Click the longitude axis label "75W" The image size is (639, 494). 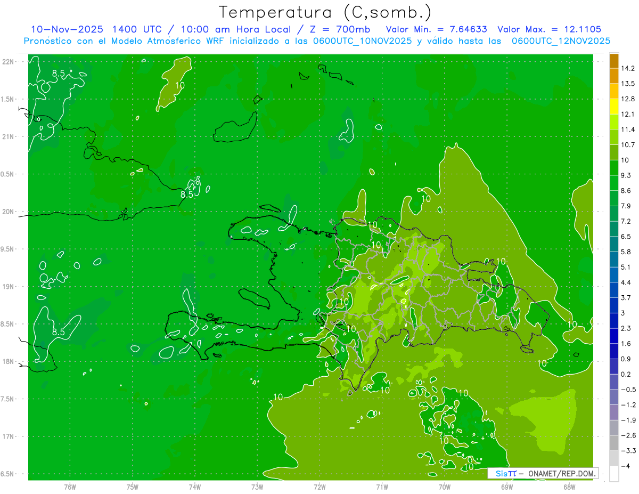pyautogui.click(x=133, y=487)
